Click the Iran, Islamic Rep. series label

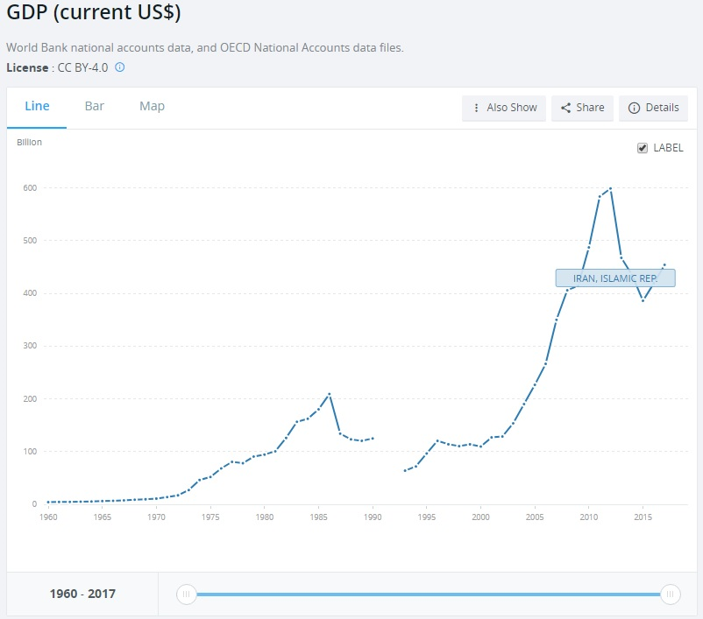coord(614,278)
